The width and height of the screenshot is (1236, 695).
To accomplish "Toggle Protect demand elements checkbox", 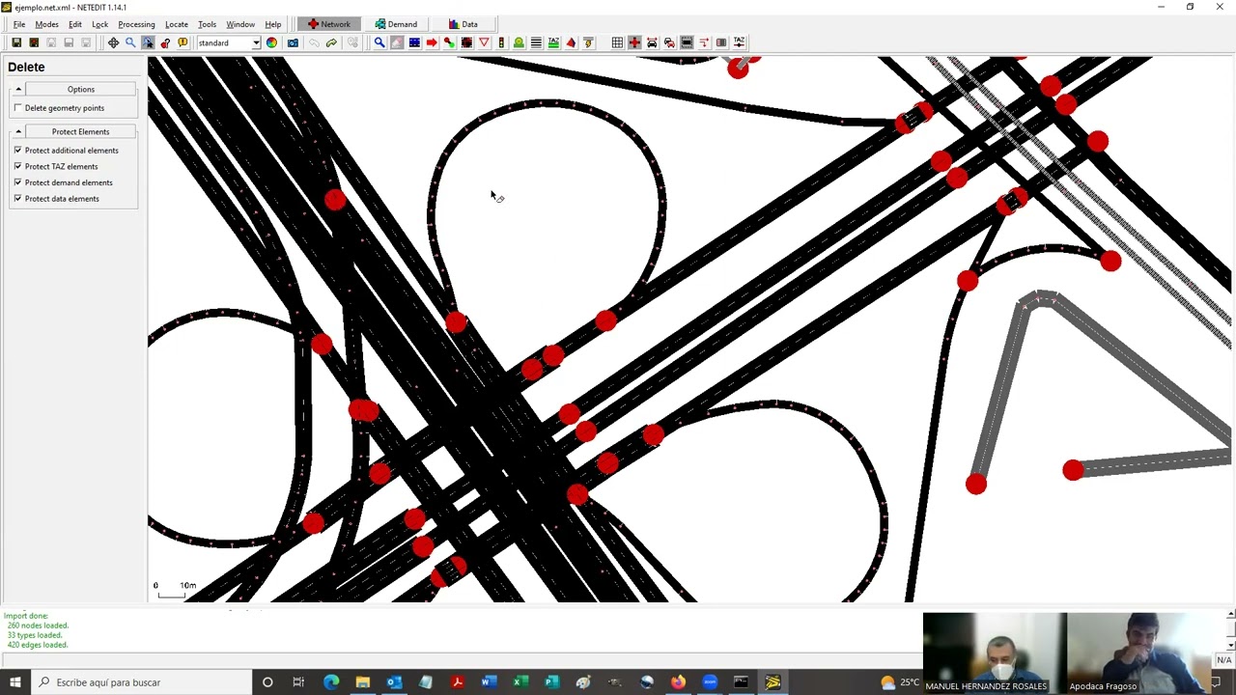I will point(17,182).
